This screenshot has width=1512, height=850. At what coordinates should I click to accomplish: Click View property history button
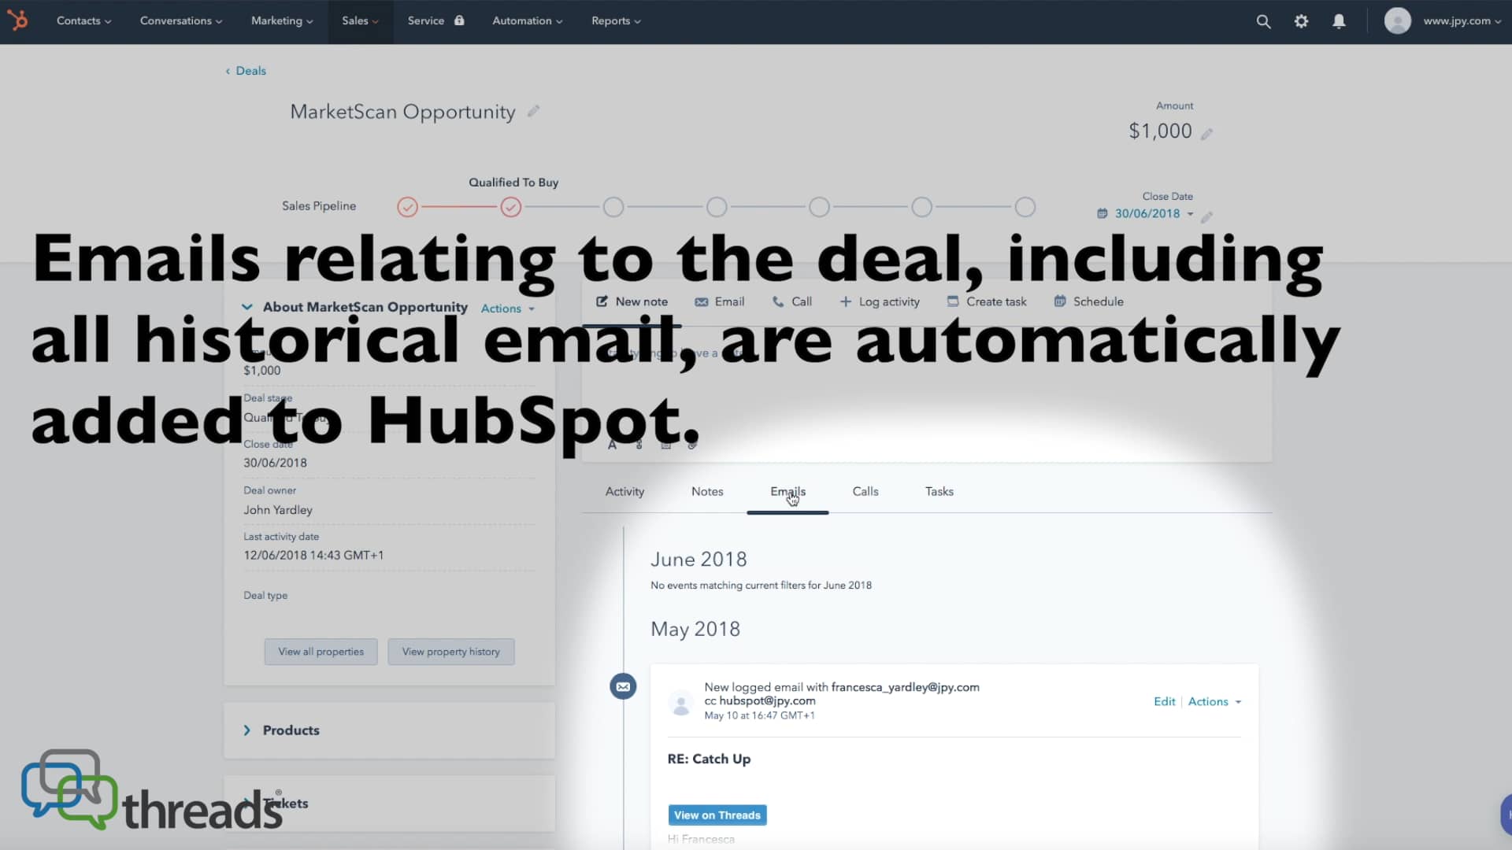[x=451, y=652]
